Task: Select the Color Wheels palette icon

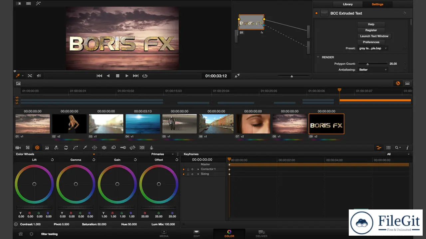Action: (37, 147)
